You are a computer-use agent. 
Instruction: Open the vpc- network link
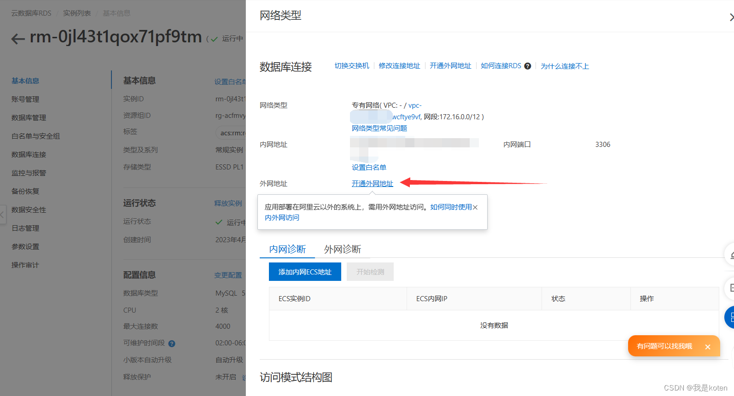[x=415, y=105]
